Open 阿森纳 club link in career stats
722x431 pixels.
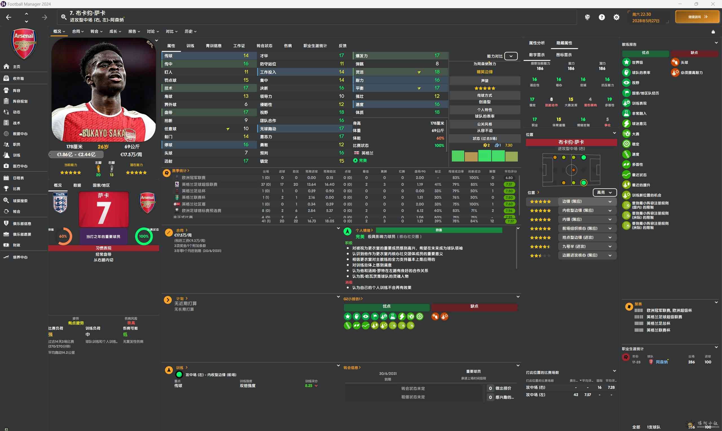(x=662, y=362)
